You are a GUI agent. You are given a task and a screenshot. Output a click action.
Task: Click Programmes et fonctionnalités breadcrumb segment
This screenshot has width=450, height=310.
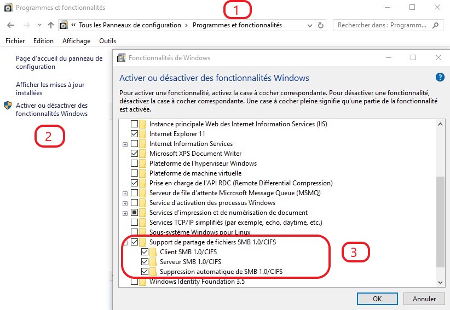point(237,25)
